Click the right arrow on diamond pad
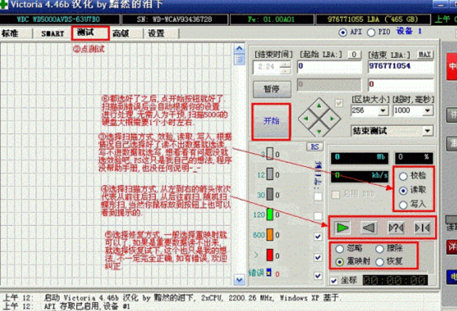457x311 pixels. pos(334,119)
